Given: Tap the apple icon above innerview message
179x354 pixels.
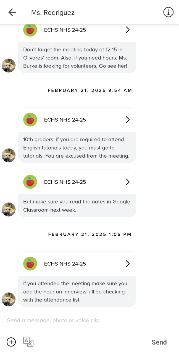Looking at the screenshot, I should click(30, 264).
